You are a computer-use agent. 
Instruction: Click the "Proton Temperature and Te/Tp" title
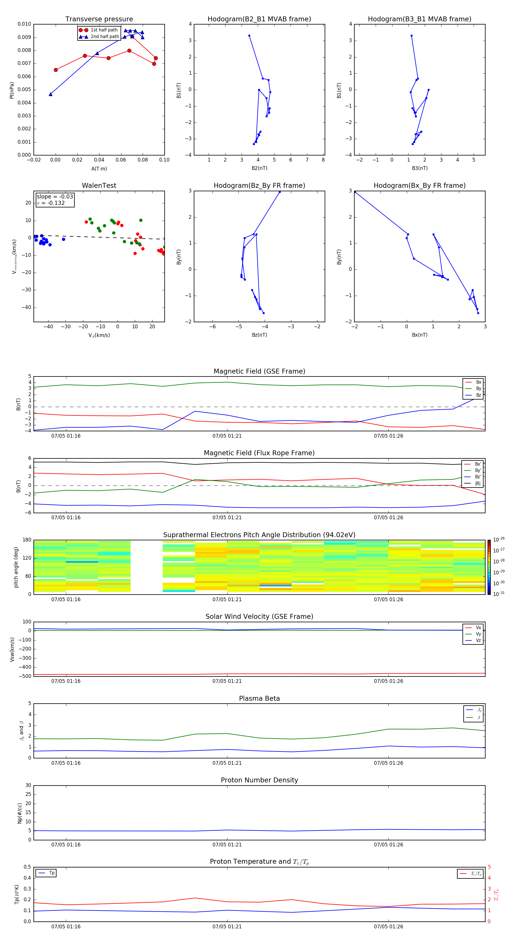(259, 862)
